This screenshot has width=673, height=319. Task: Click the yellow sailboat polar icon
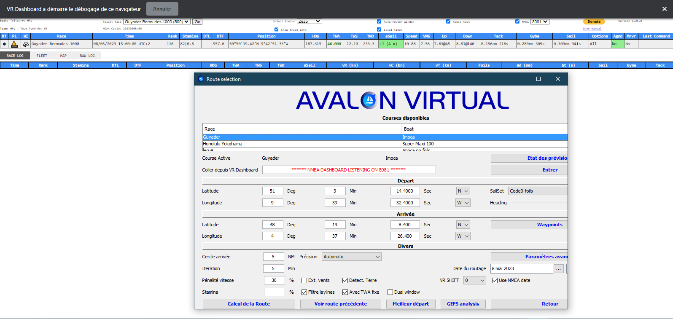tap(14, 44)
